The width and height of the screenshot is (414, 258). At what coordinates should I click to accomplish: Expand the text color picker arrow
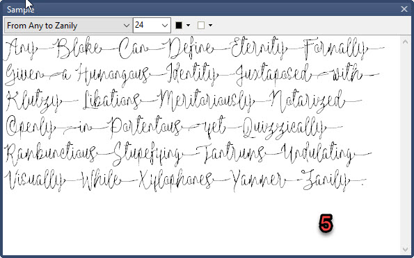coord(188,25)
